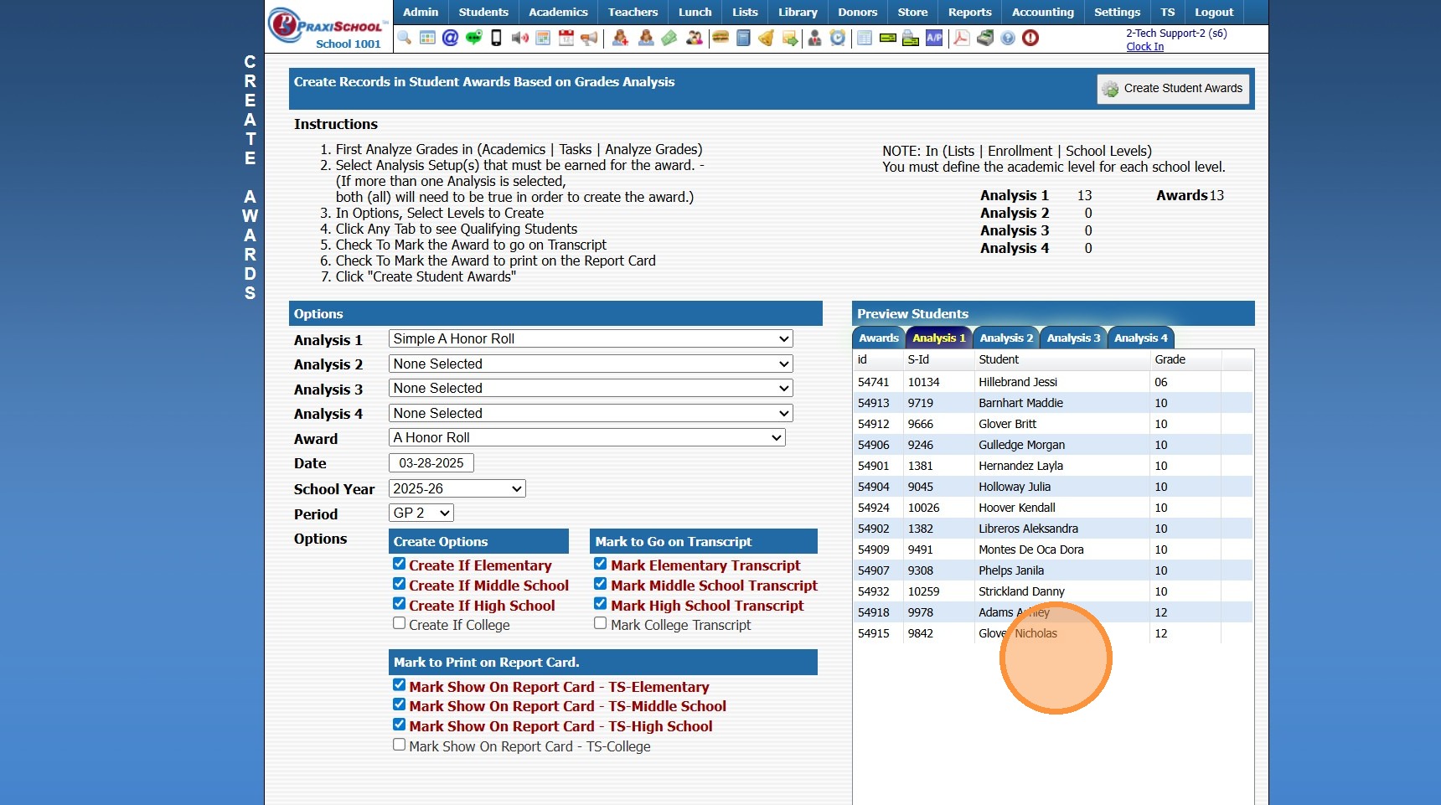Switch to the Analysis 2 preview tab
Screen dimensions: 1441x805
1005,338
